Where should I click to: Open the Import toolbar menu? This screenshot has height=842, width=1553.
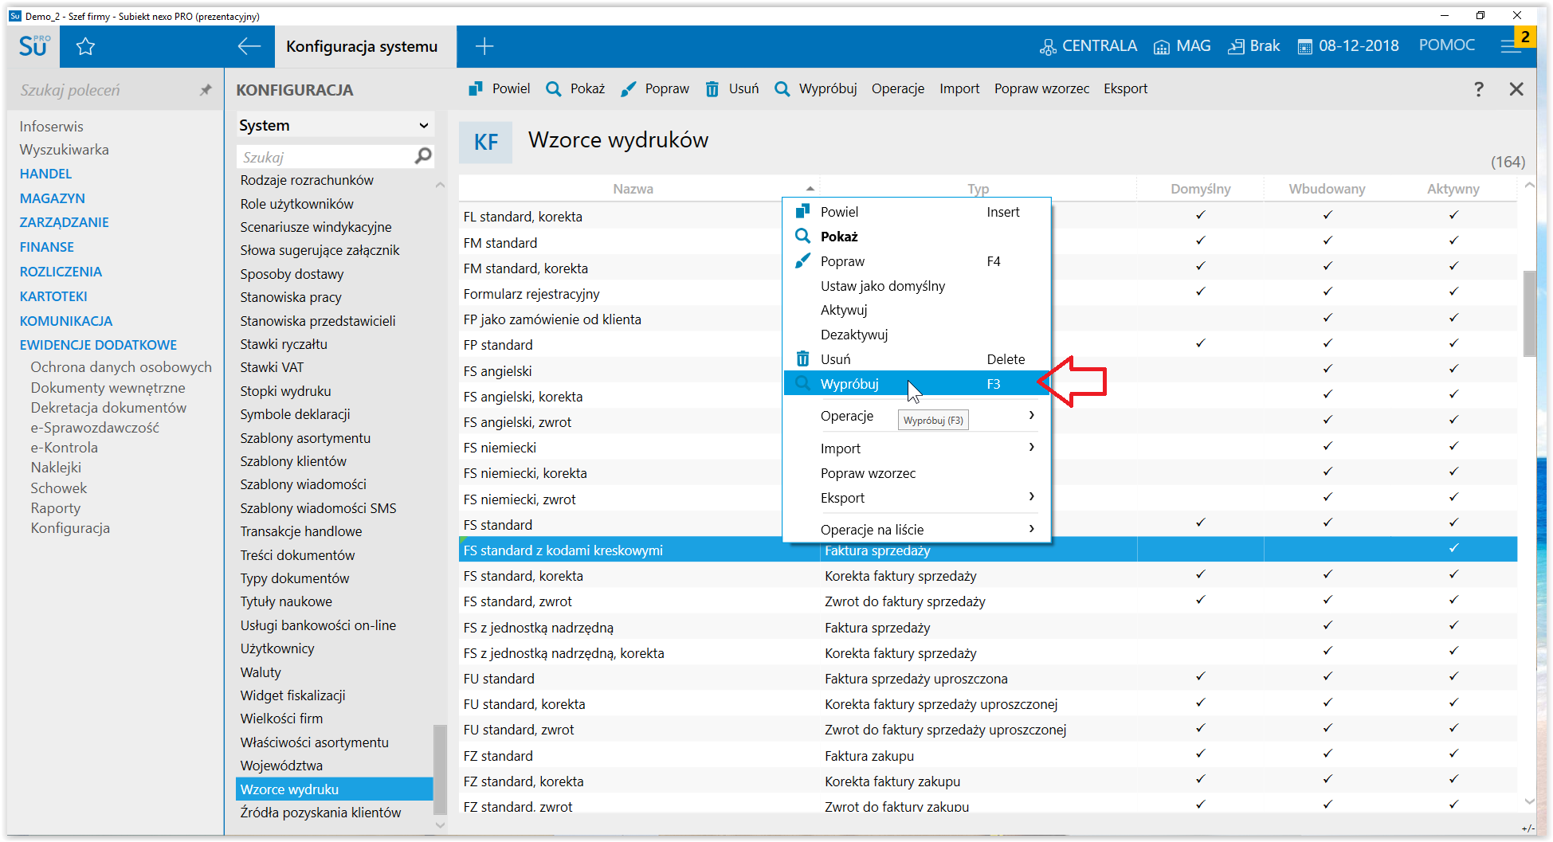click(959, 88)
